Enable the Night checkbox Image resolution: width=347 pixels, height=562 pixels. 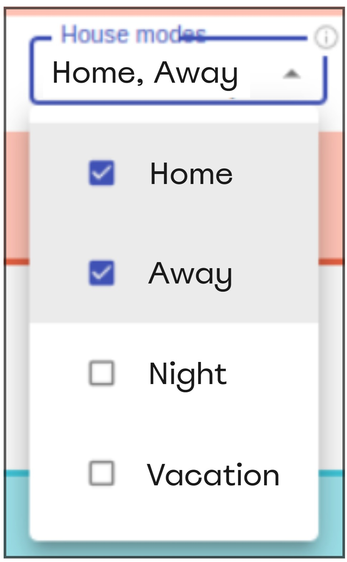pos(102,373)
